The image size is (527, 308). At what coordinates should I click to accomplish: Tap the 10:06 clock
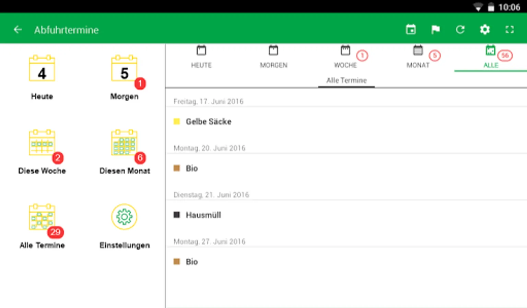pyautogui.click(x=509, y=7)
